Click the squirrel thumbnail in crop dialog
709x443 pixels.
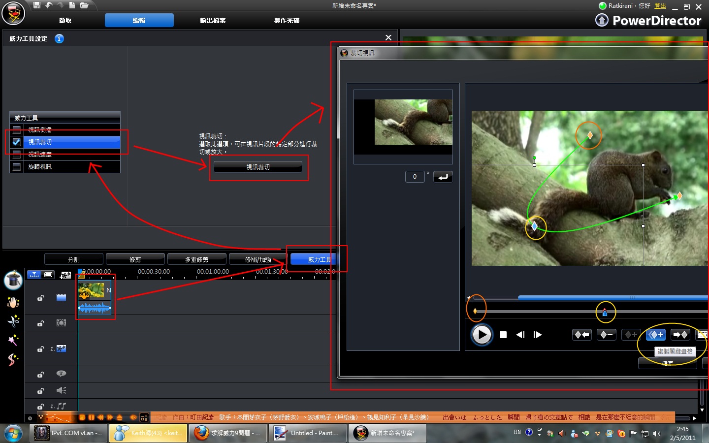[403, 127]
